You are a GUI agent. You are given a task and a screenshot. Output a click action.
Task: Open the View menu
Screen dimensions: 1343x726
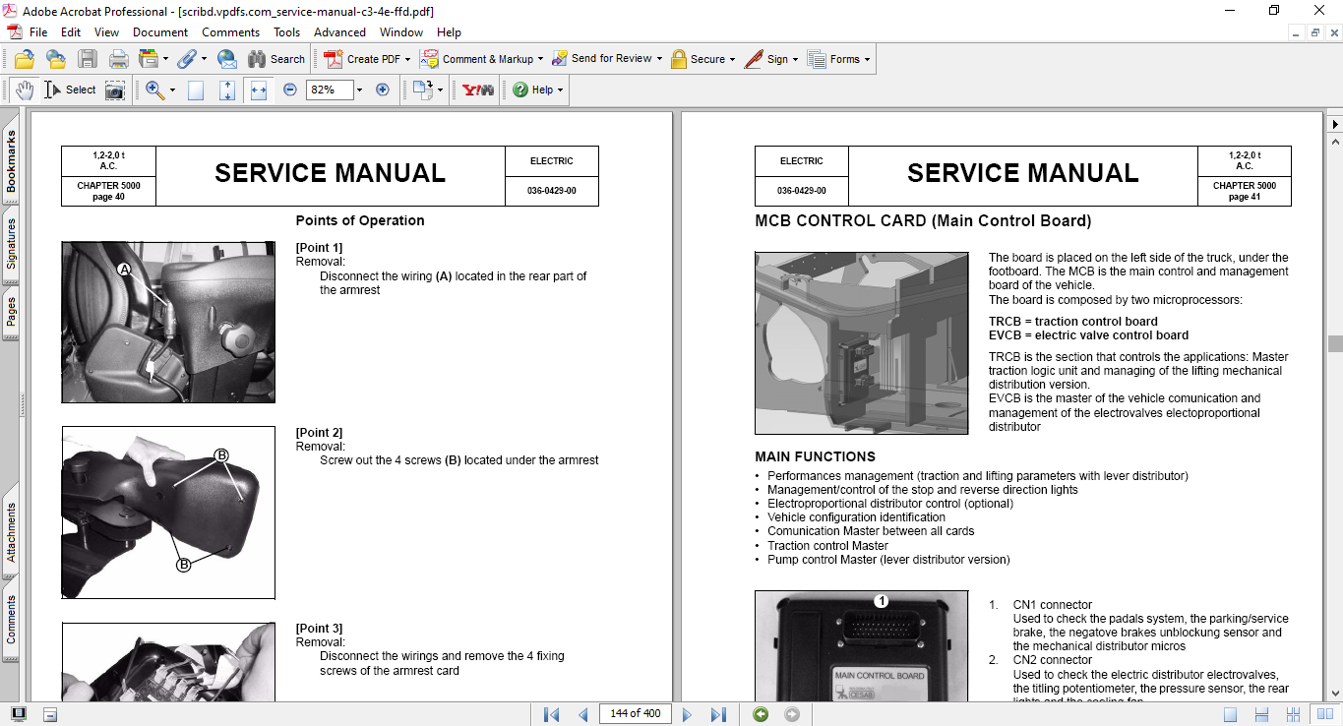coord(106,32)
